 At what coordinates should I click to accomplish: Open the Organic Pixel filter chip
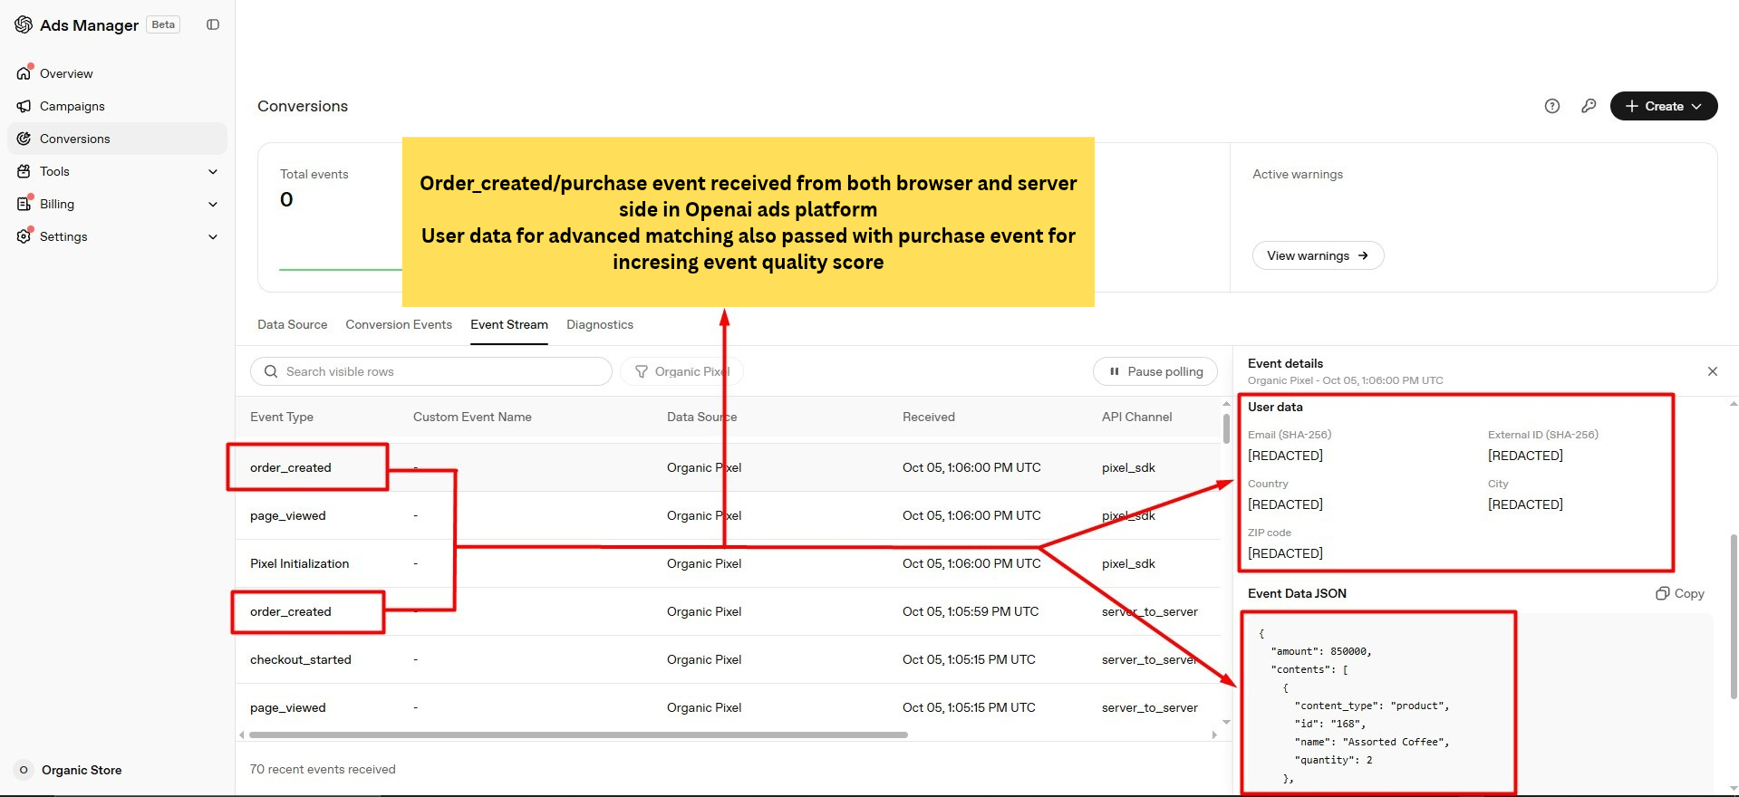pyautogui.click(x=681, y=371)
